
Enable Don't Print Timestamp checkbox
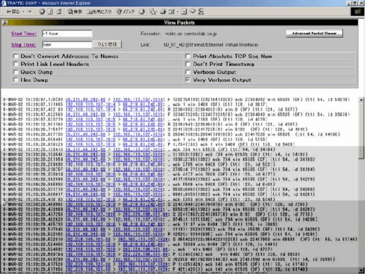click(x=187, y=64)
